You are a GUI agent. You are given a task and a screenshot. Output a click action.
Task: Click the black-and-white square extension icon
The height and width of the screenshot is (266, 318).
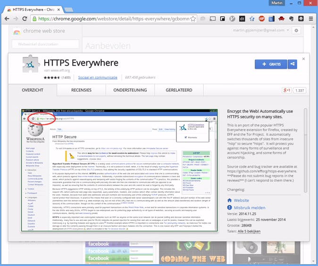click(223, 19)
